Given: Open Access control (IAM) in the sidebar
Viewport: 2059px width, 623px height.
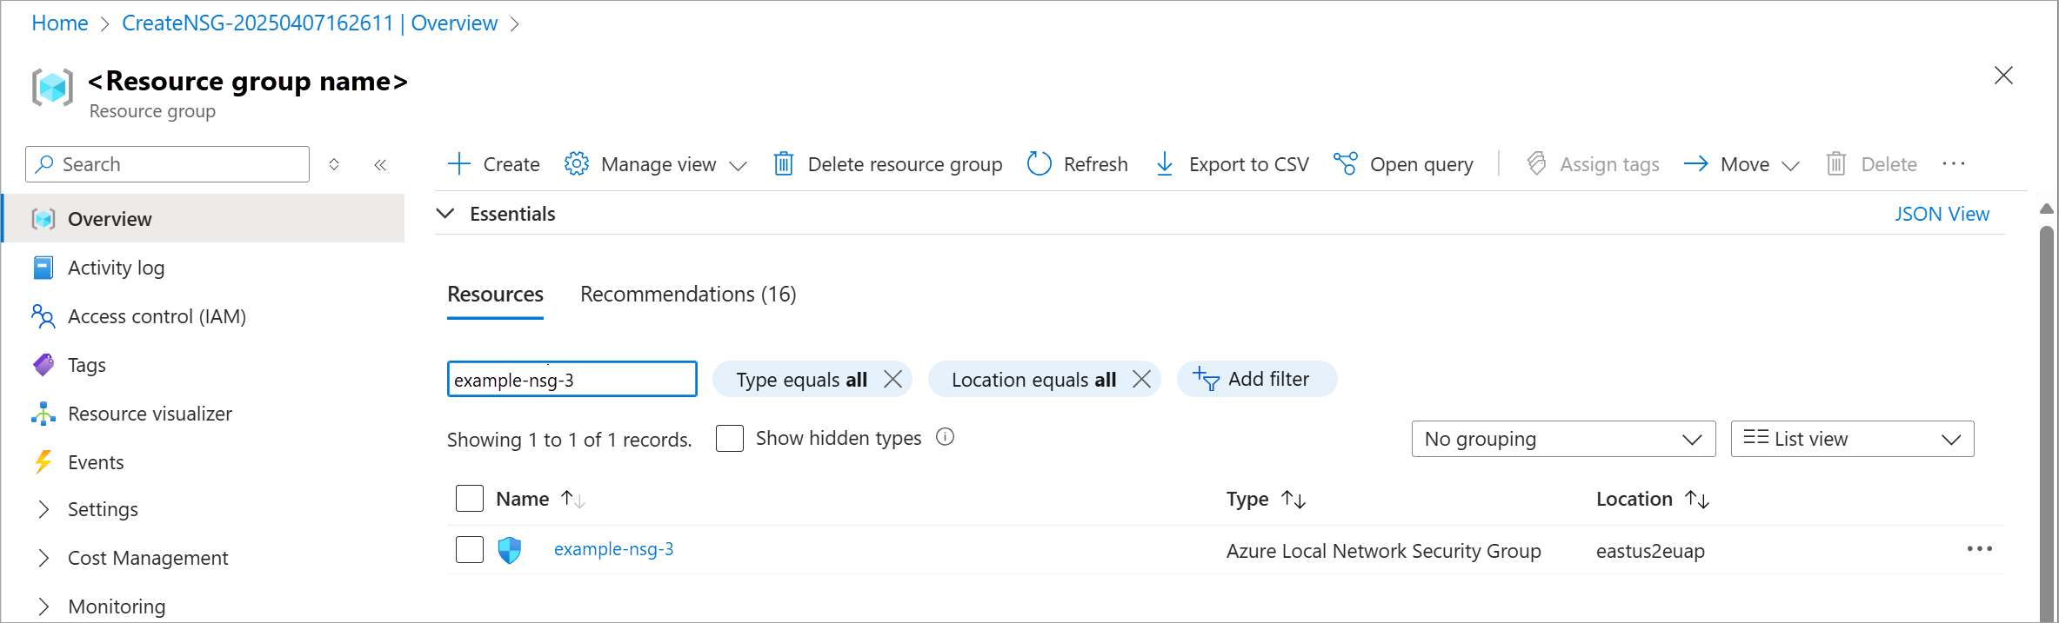Looking at the screenshot, I should pos(157,316).
